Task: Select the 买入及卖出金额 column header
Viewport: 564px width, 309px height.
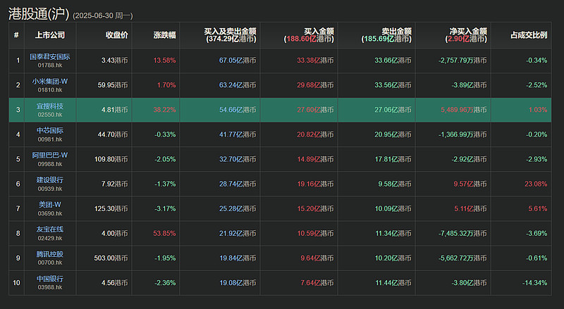Action: 231,35
